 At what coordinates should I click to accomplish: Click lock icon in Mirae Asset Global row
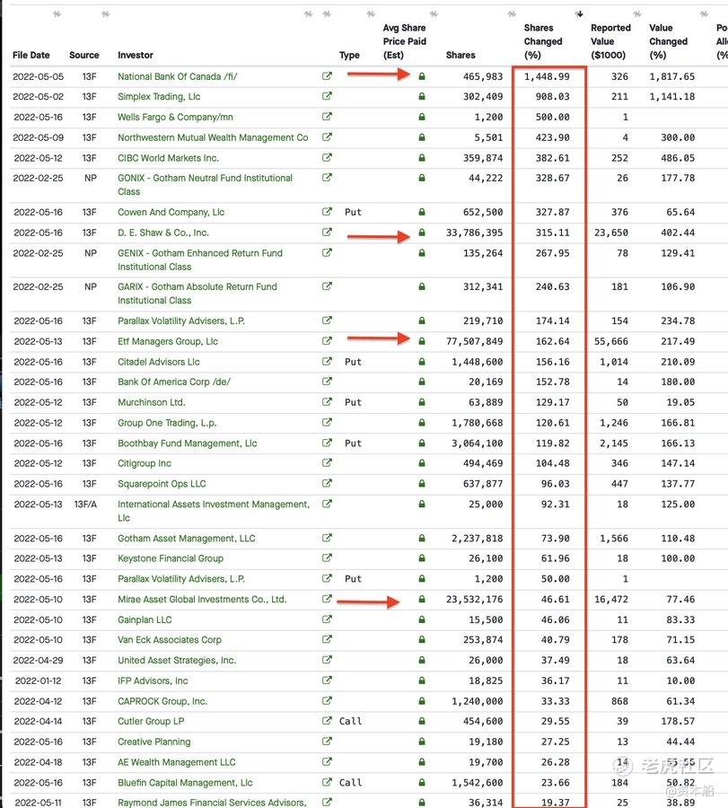click(421, 600)
